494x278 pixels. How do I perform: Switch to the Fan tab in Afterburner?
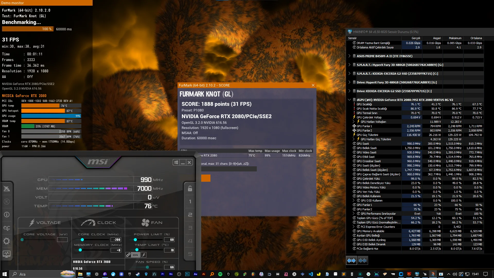pos(152,223)
